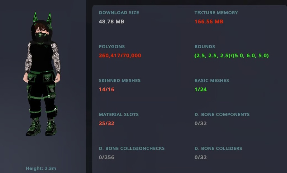Image resolution: width=287 pixels, height=173 pixels.
Task: Click the Skinned Meshes label
Action: (120, 80)
